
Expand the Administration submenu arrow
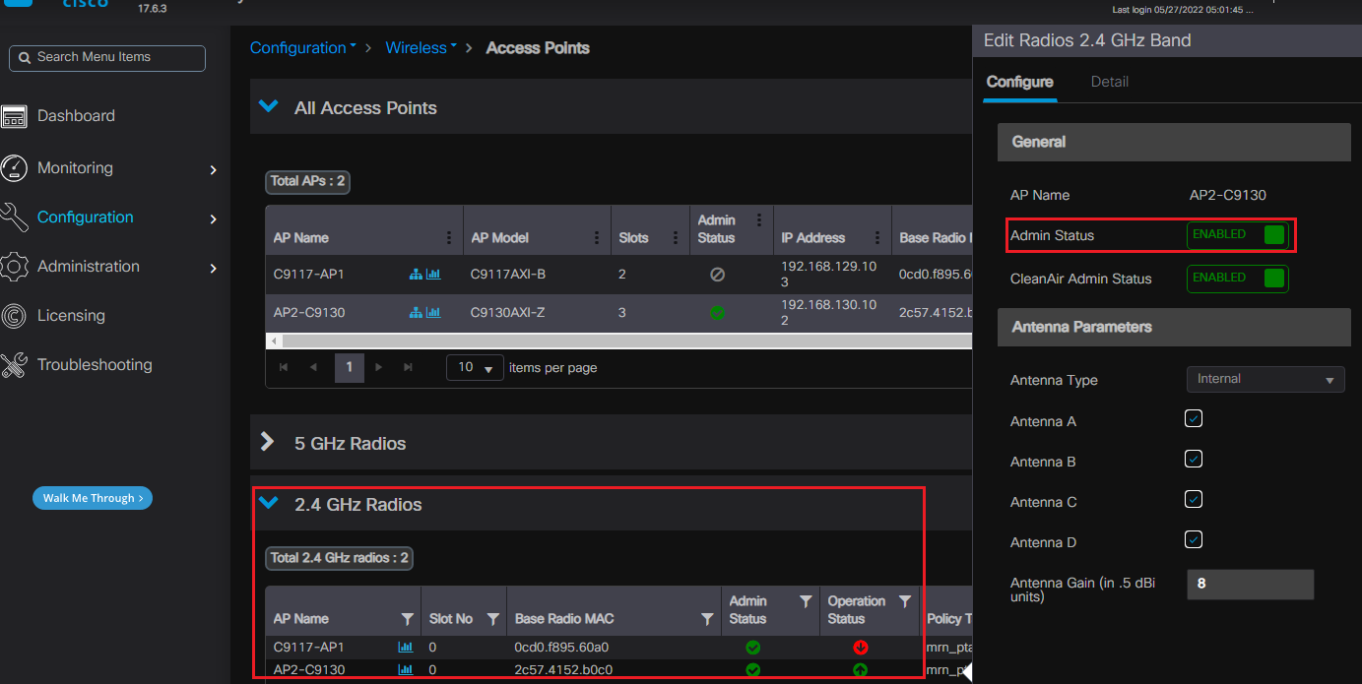click(x=213, y=269)
